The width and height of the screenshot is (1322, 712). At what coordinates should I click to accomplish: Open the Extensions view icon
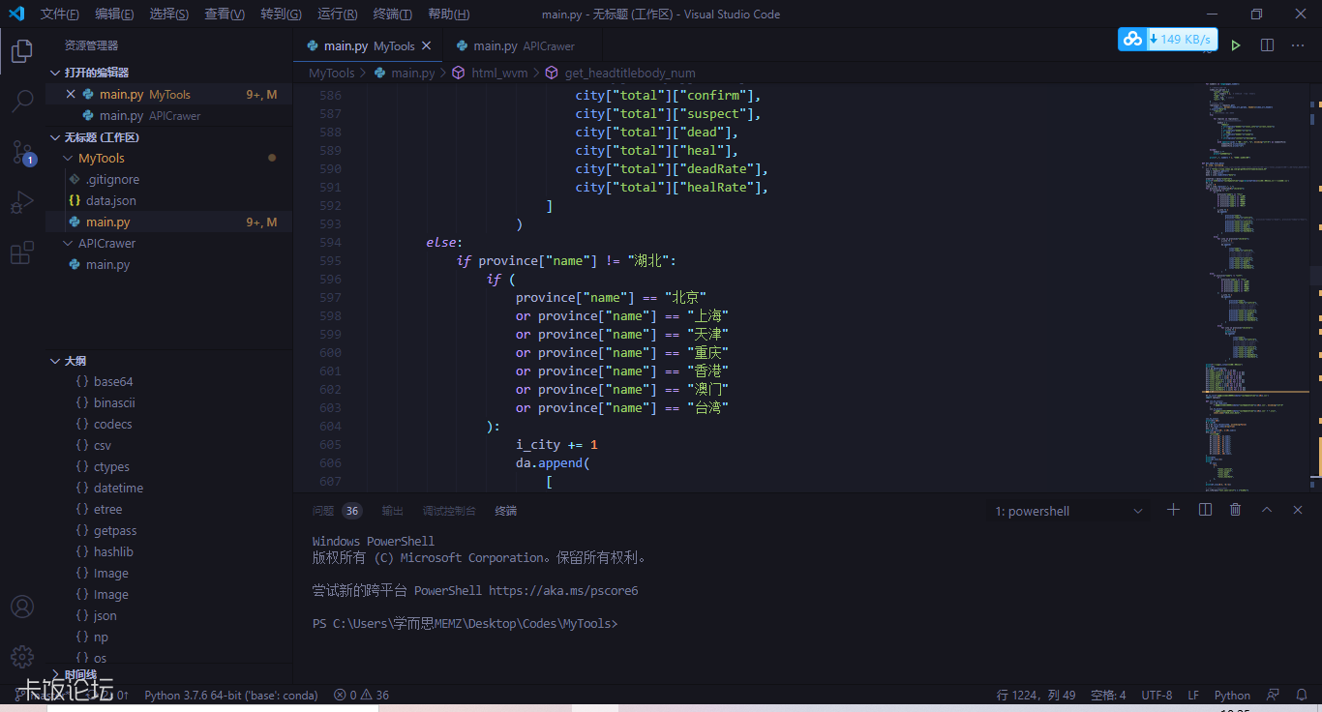coord(22,252)
